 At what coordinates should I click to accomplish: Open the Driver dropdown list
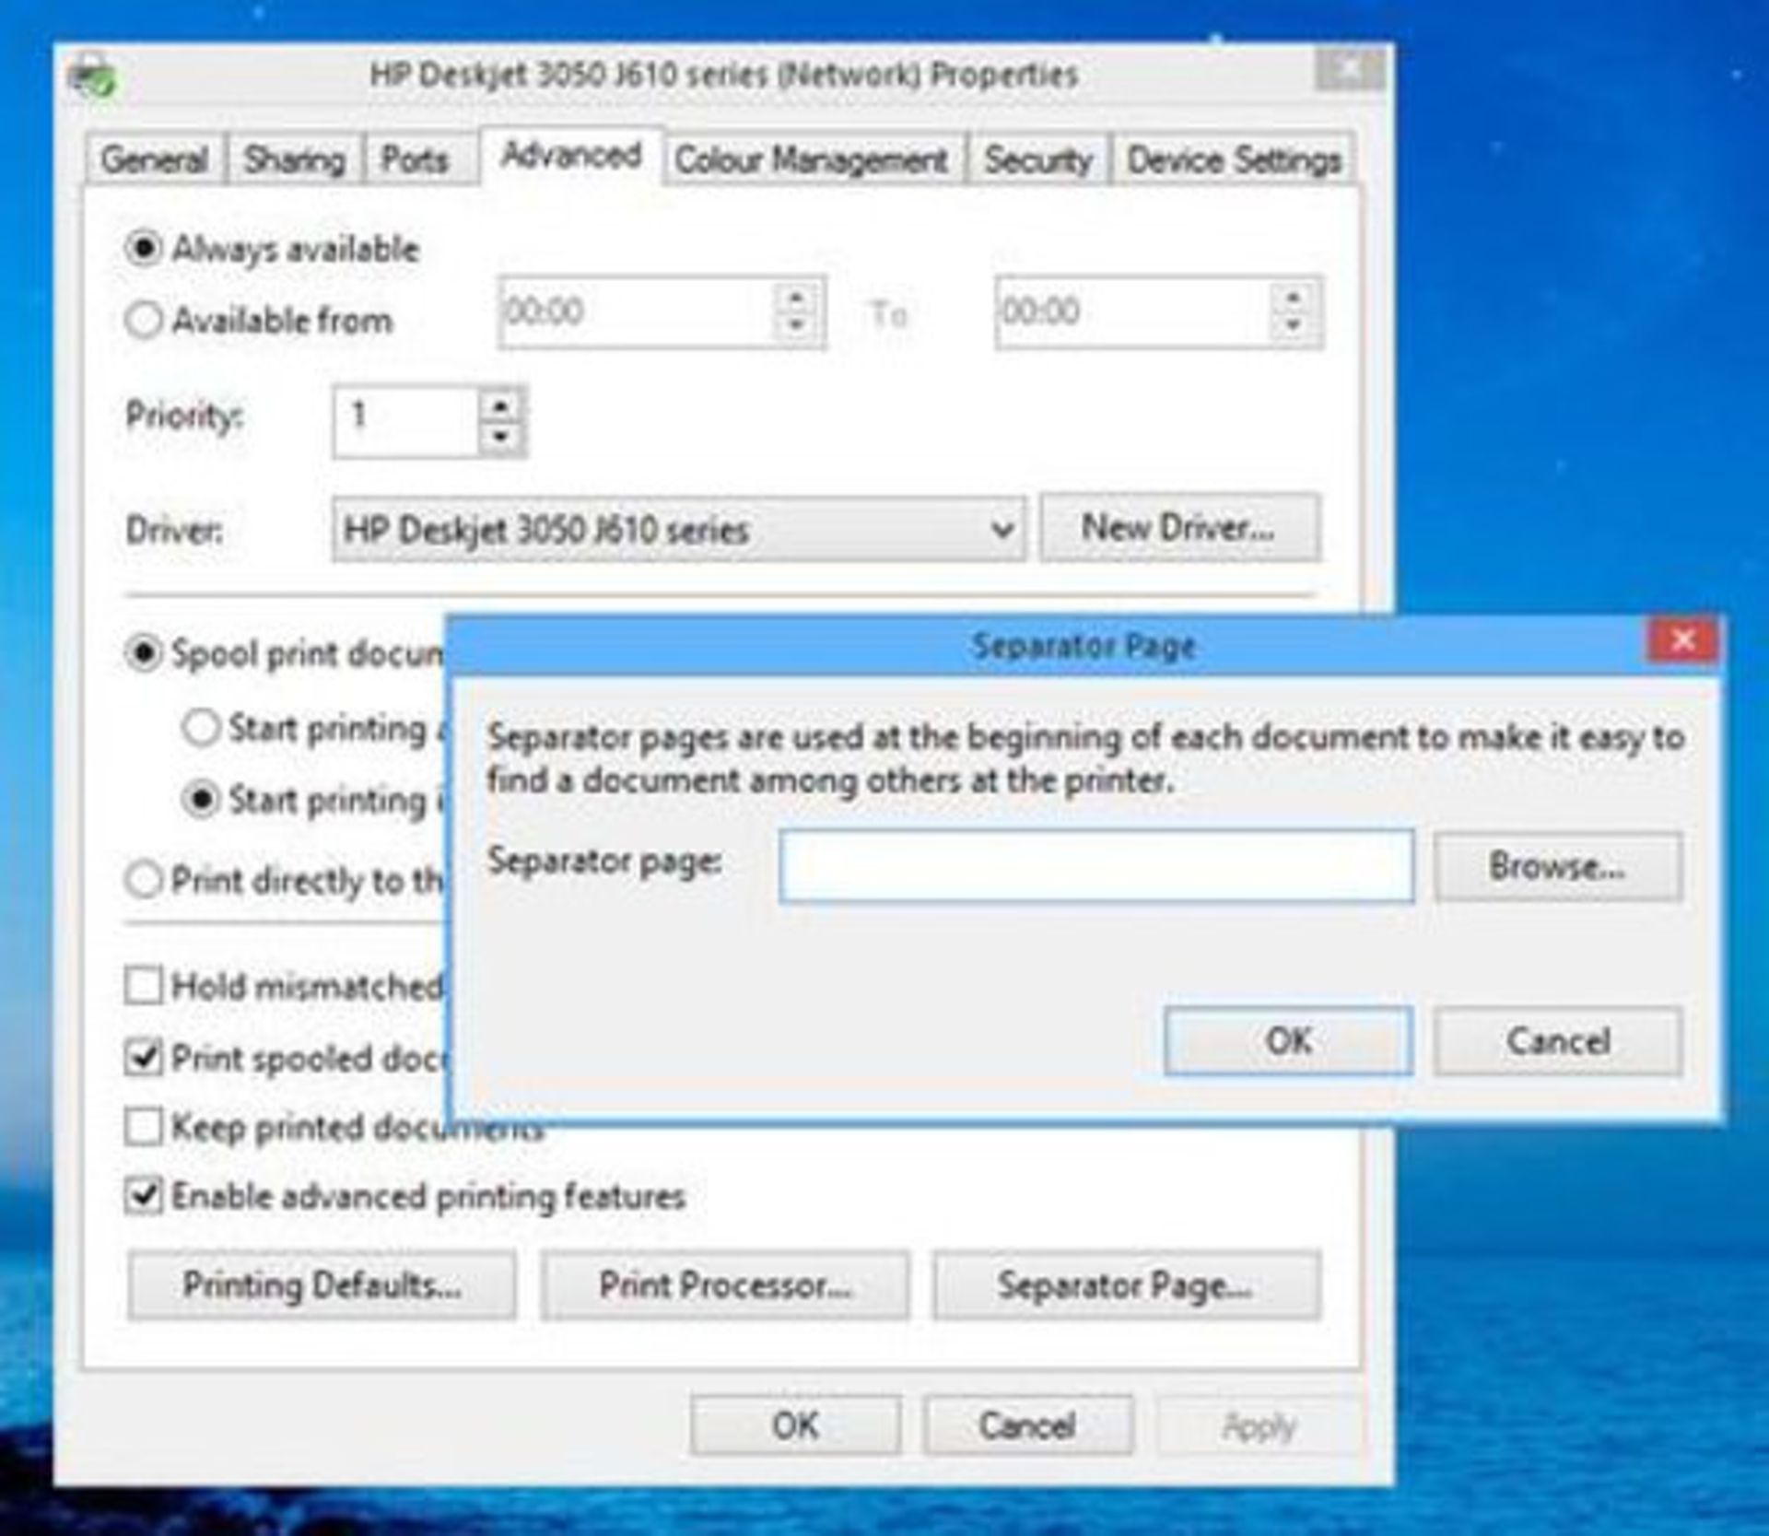(1002, 530)
